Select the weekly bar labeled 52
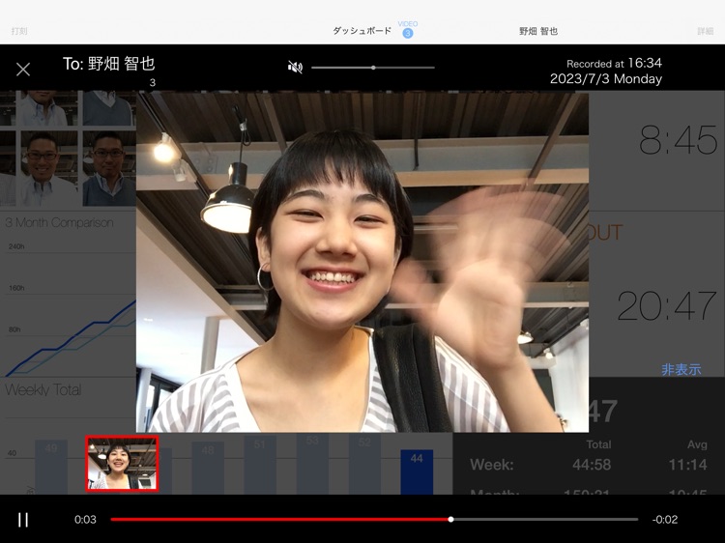Image resolution: width=725 pixels, height=543 pixels. click(x=364, y=464)
